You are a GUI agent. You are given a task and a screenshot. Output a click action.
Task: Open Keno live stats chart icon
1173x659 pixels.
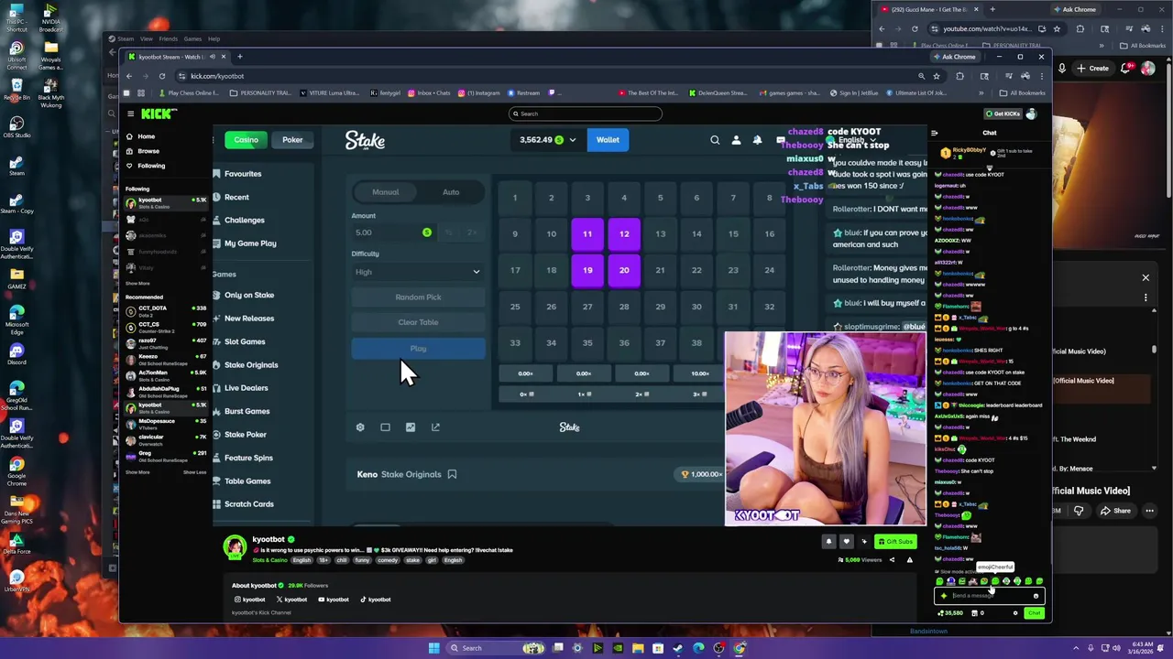pos(411,427)
